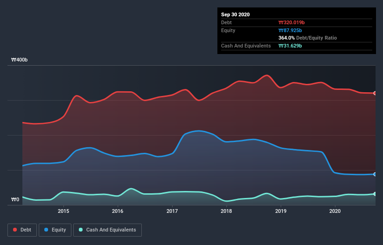Screen dimensions: 383x245
Task: Click the 2020 x-axis label
Action: coord(335,211)
